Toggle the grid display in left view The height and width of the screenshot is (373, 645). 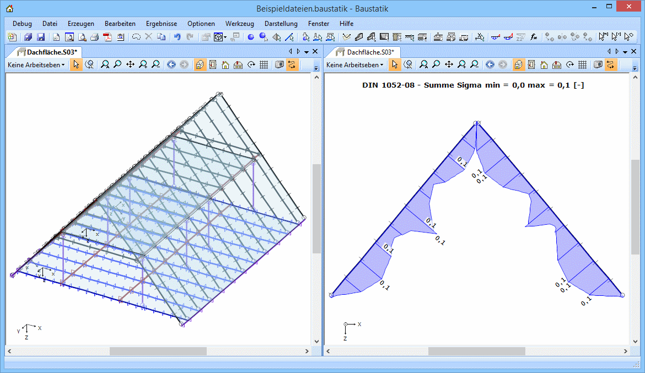click(x=264, y=64)
